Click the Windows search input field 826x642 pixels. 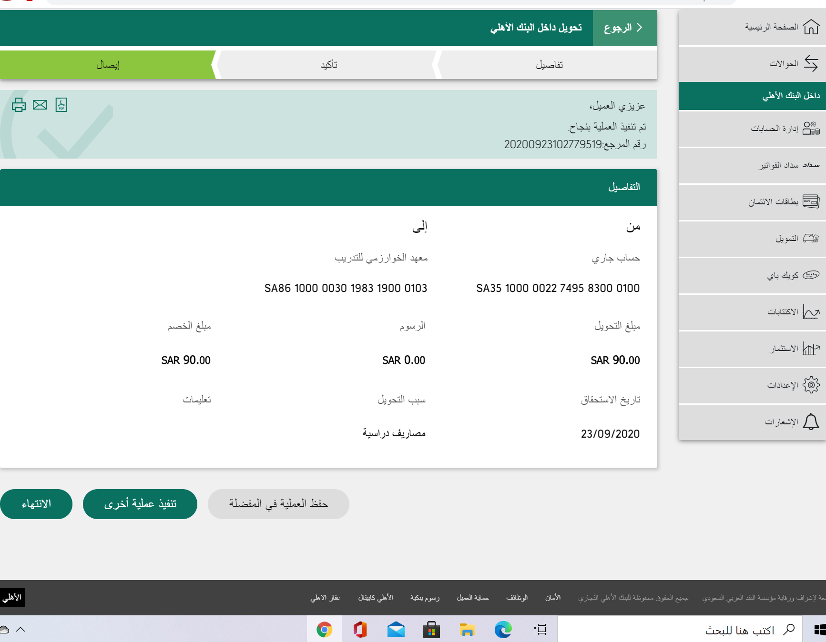pyautogui.click(x=682, y=630)
